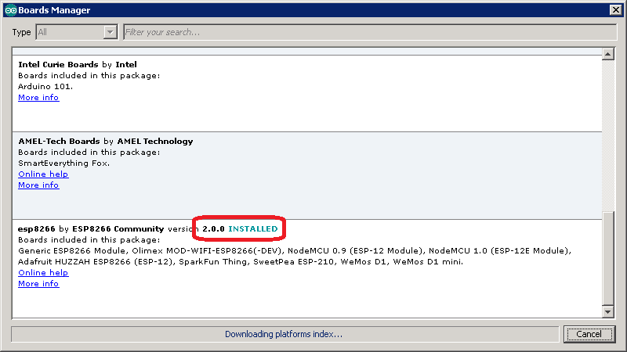
Task: Open the Type dropdown set to All
Action: click(77, 32)
